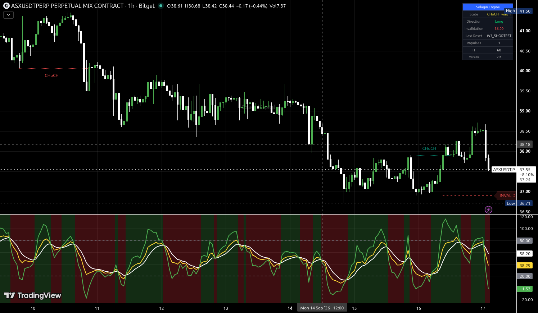Click the Bitget exchange label
Screen dimensions: 538x313
coord(147,6)
